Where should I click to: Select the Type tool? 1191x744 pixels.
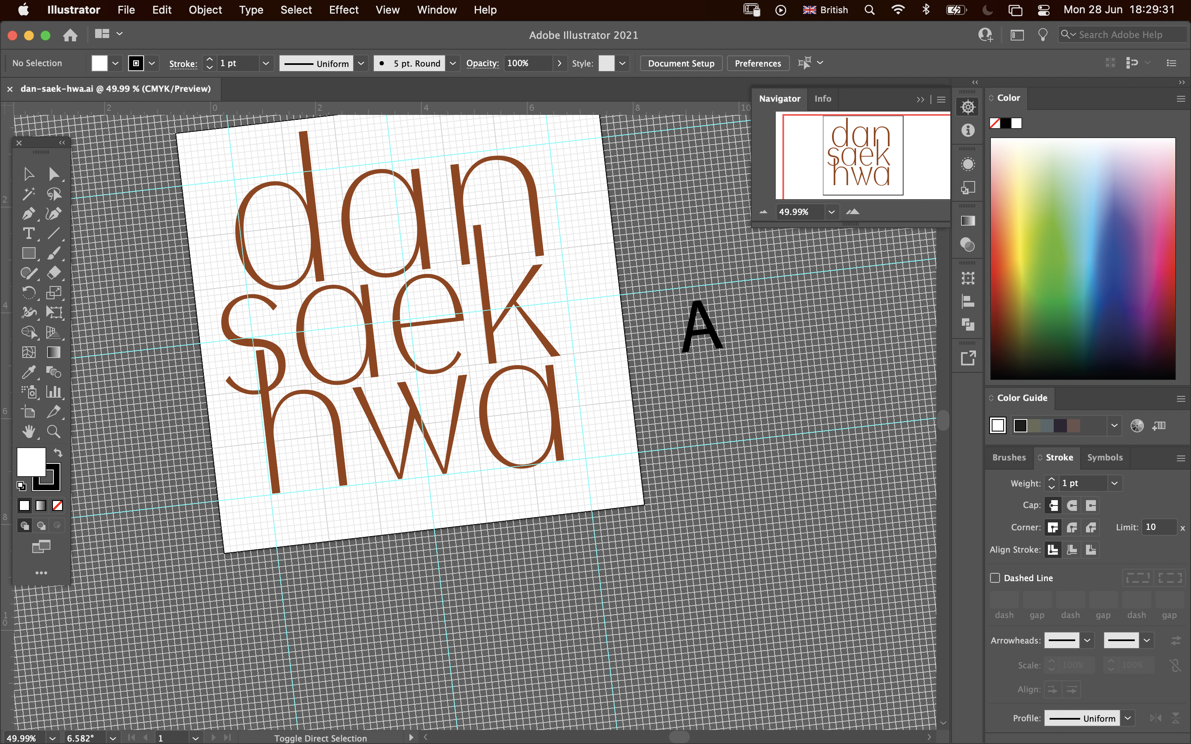pos(29,234)
